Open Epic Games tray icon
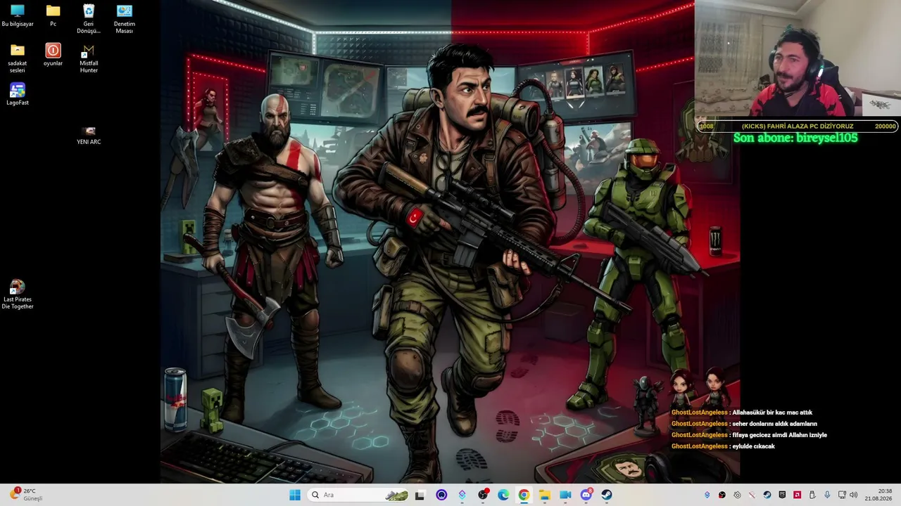 [x=782, y=495]
